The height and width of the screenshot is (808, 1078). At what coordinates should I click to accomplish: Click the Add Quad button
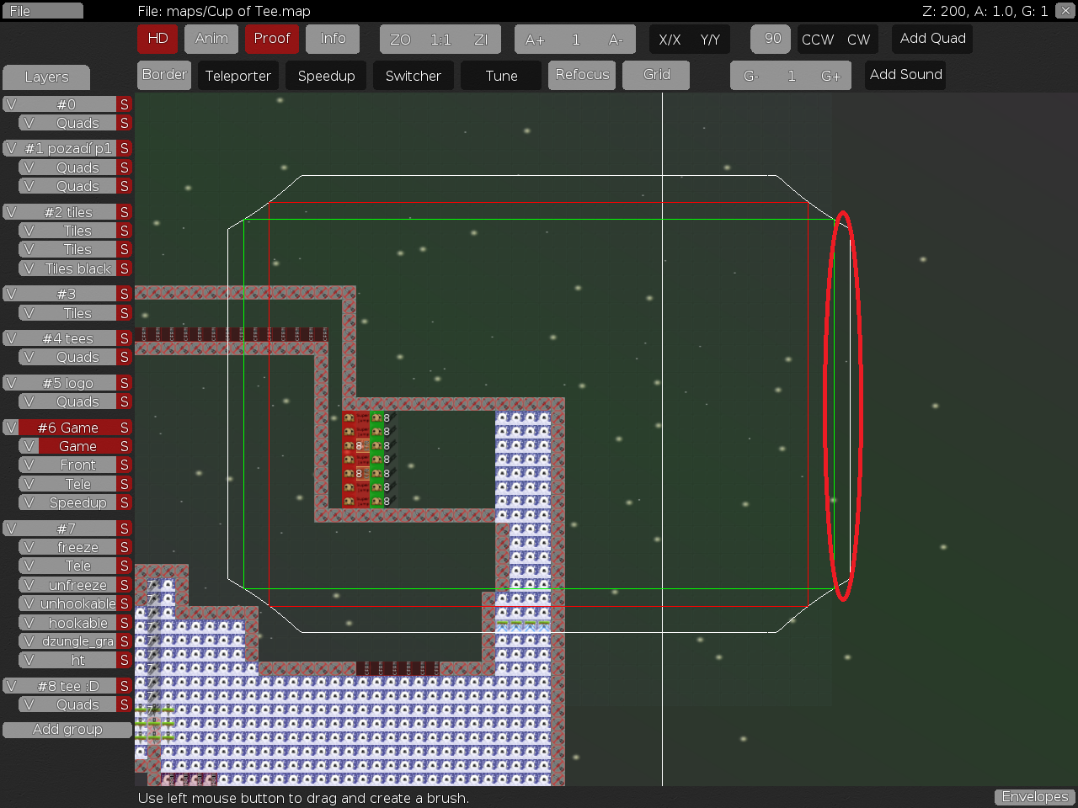932,39
